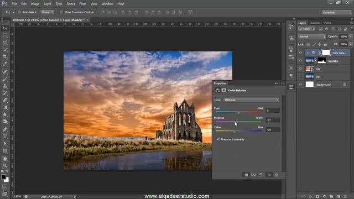Screen dimensions: 354x199
Task: Open the Group auto-select dropdown
Action: point(48,12)
